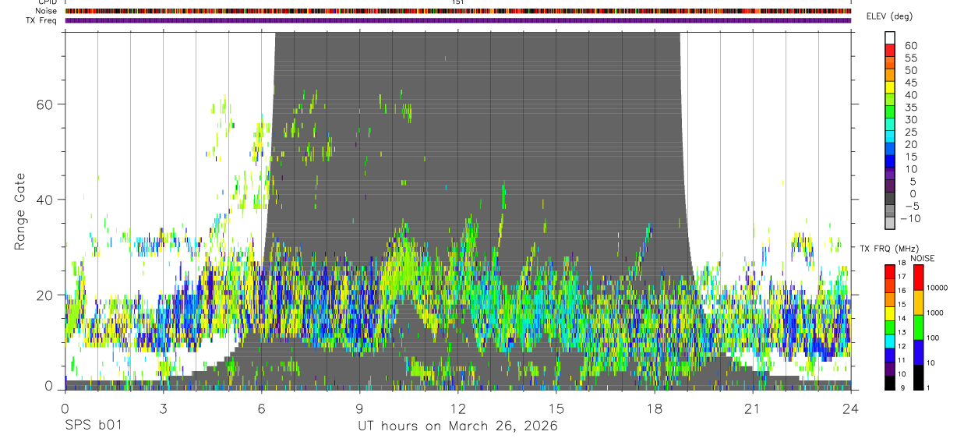Click the 'Noise' label at top left
Image resolution: width=957 pixels, height=442 pixels.
(47, 11)
